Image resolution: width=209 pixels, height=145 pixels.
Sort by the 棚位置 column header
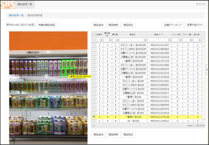point(115,34)
